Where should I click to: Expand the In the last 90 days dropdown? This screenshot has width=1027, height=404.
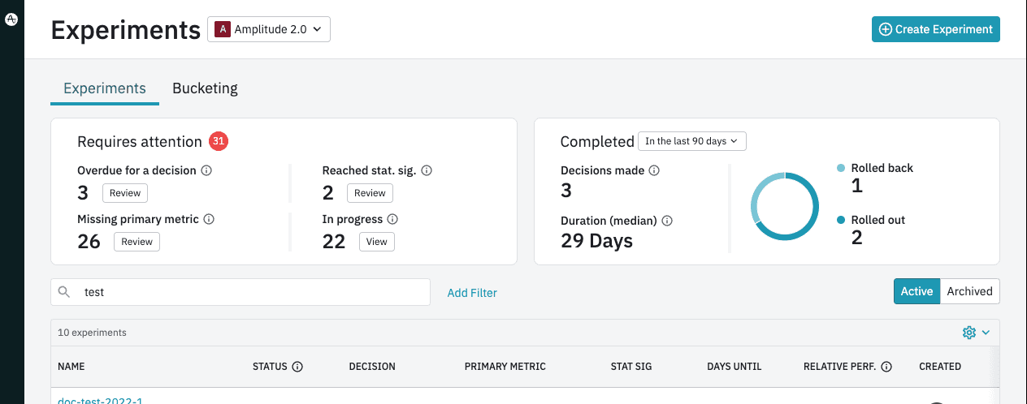tap(691, 141)
